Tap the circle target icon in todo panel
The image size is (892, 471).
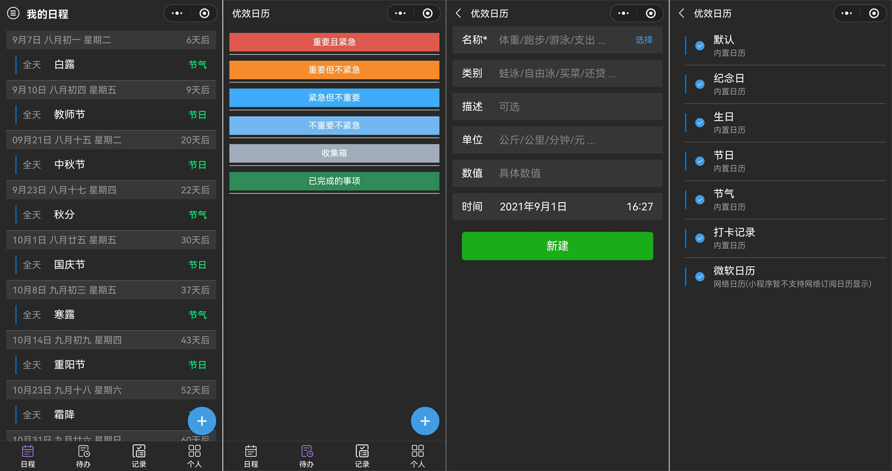pyautogui.click(x=428, y=14)
